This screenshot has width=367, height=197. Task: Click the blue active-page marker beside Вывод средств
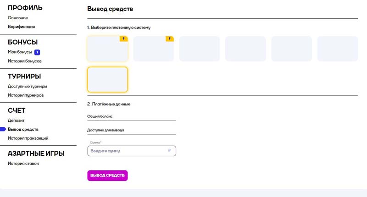[x=3, y=129]
